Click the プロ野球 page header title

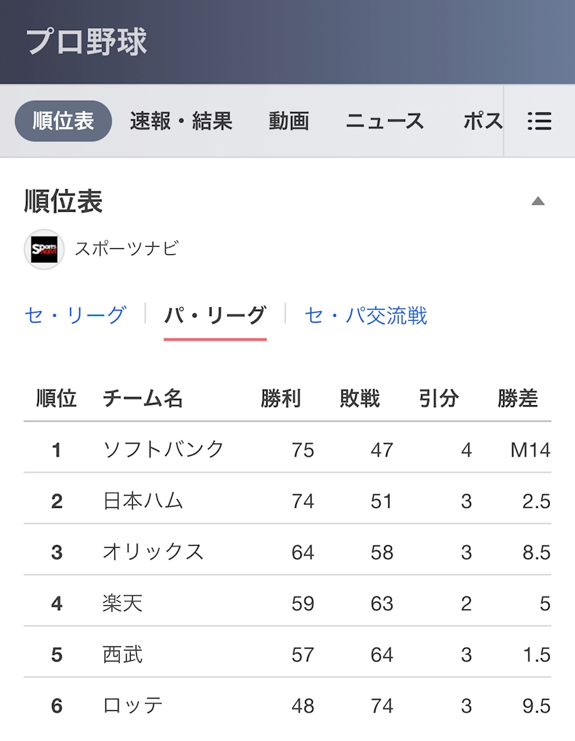86,42
